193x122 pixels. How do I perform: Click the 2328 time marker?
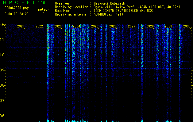click(x=150, y=26)
